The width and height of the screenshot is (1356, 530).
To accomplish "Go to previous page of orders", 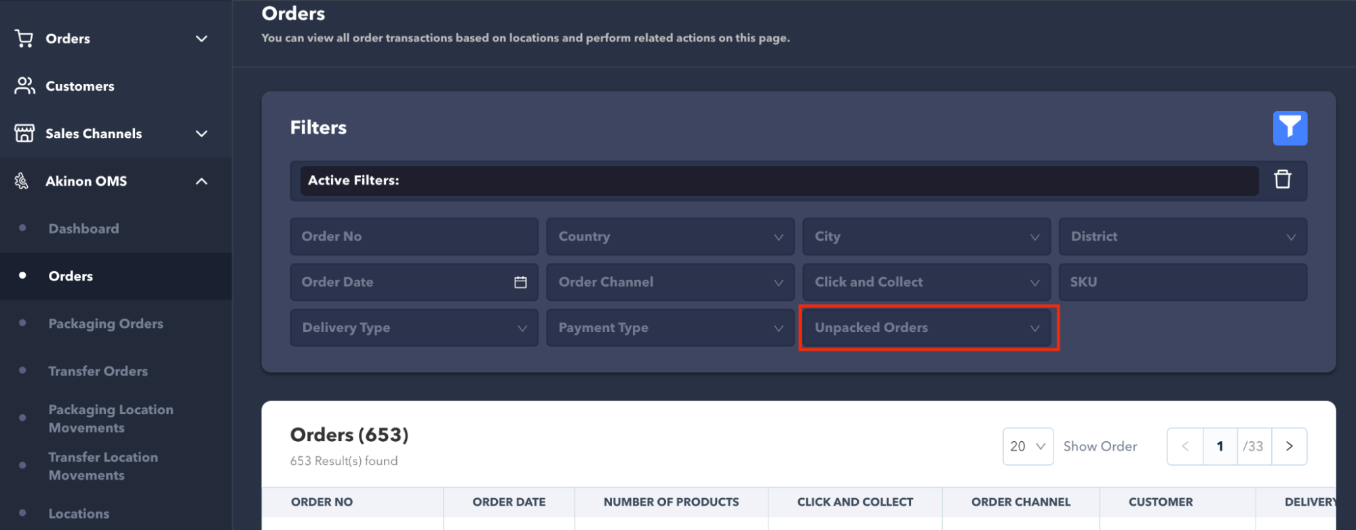I will (1185, 446).
